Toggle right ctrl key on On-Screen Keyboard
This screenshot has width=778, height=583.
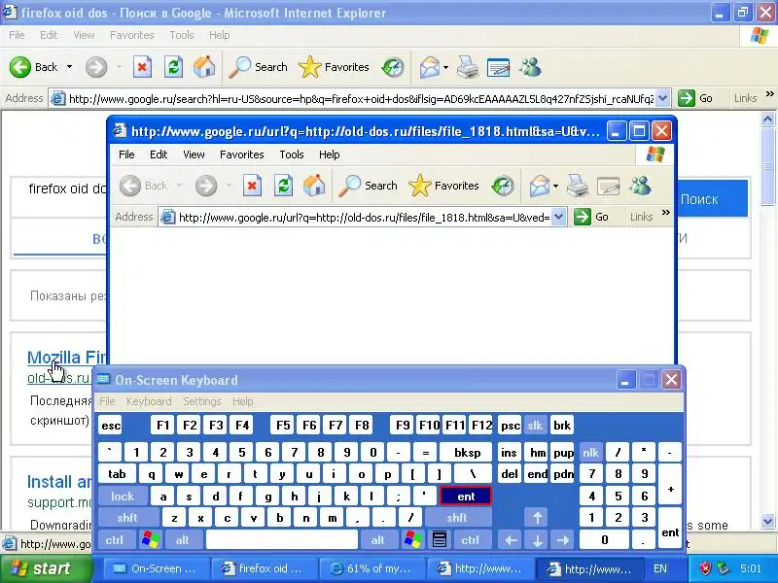click(471, 539)
